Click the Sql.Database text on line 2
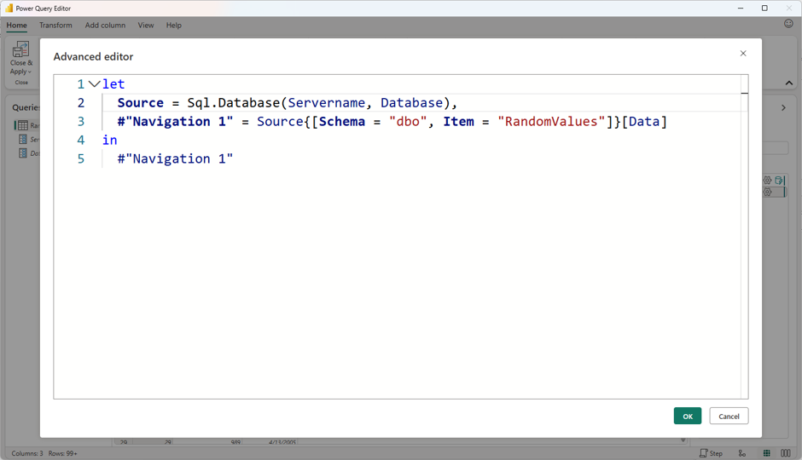 point(233,102)
